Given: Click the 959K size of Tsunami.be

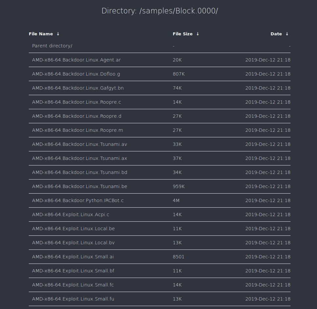Looking at the screenshot, I should (x=179, y=186).
